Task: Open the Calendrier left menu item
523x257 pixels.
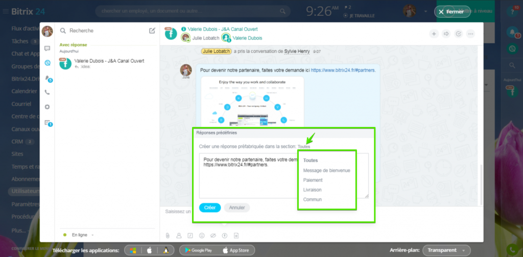Action: pyautogui.click(x=24, y=91)
